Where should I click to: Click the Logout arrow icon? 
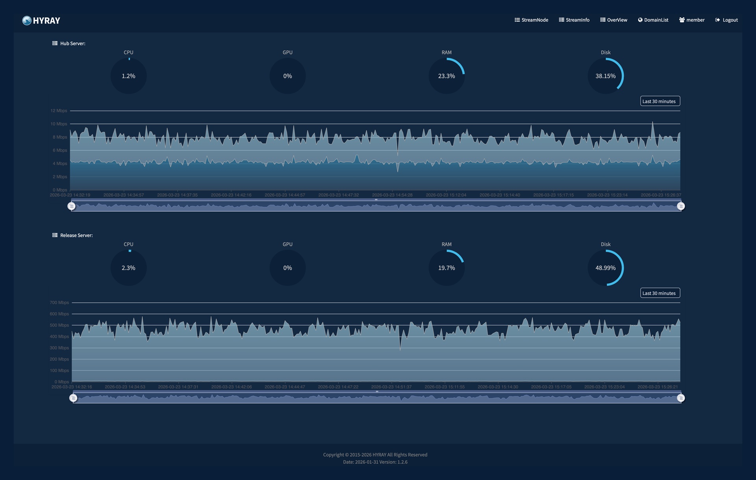[x=717, y=20]
